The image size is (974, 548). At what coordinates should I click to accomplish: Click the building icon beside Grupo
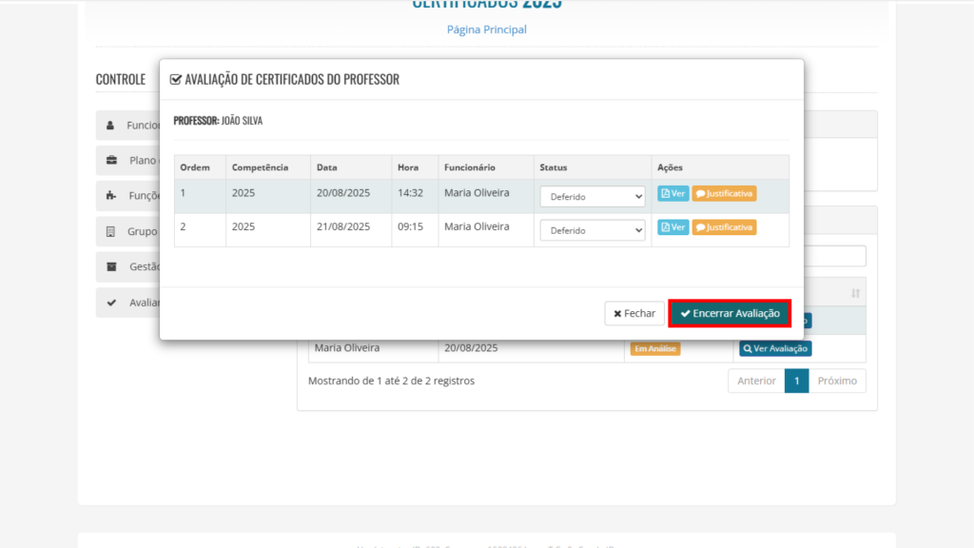click(x=110, y=231)
